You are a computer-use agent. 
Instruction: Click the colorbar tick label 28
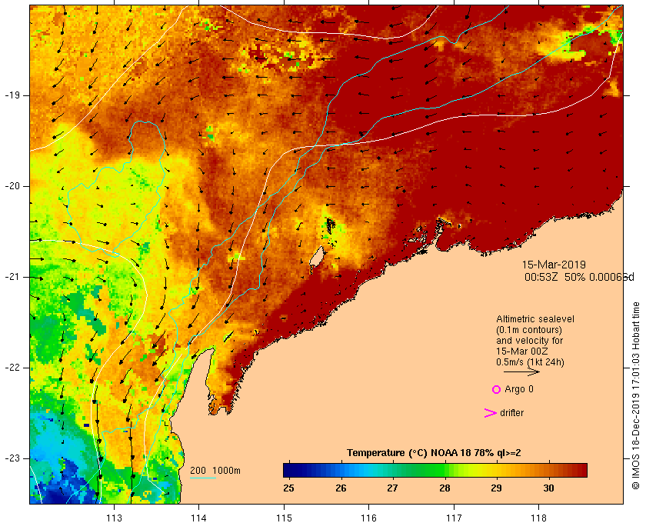click(445, 488)
